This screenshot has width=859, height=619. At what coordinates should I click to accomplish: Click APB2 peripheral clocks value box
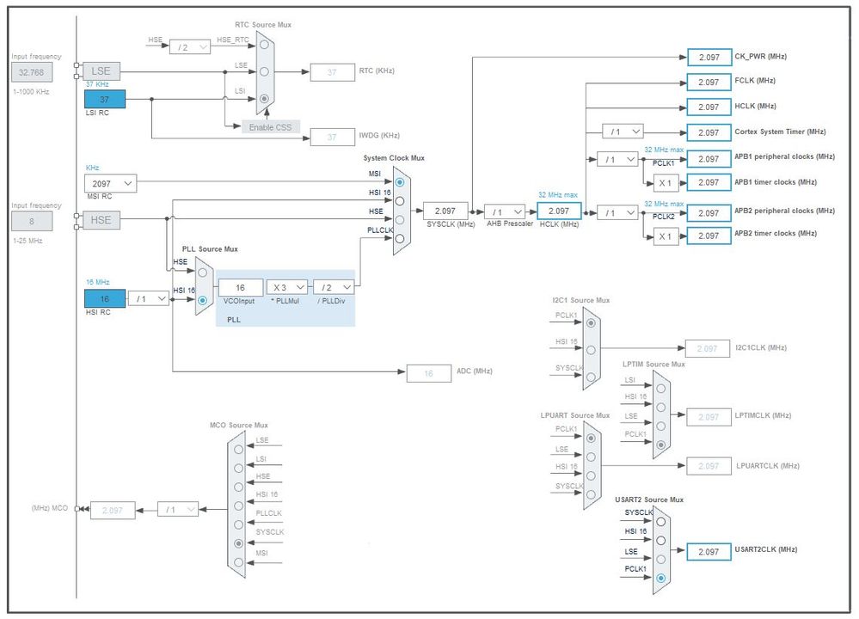(x=709, y=213)
